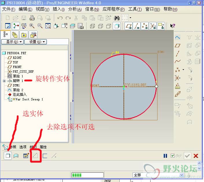Screen dimensions: 204x182
Task: Open the 插入(I) menu
Action: [59, 9]
